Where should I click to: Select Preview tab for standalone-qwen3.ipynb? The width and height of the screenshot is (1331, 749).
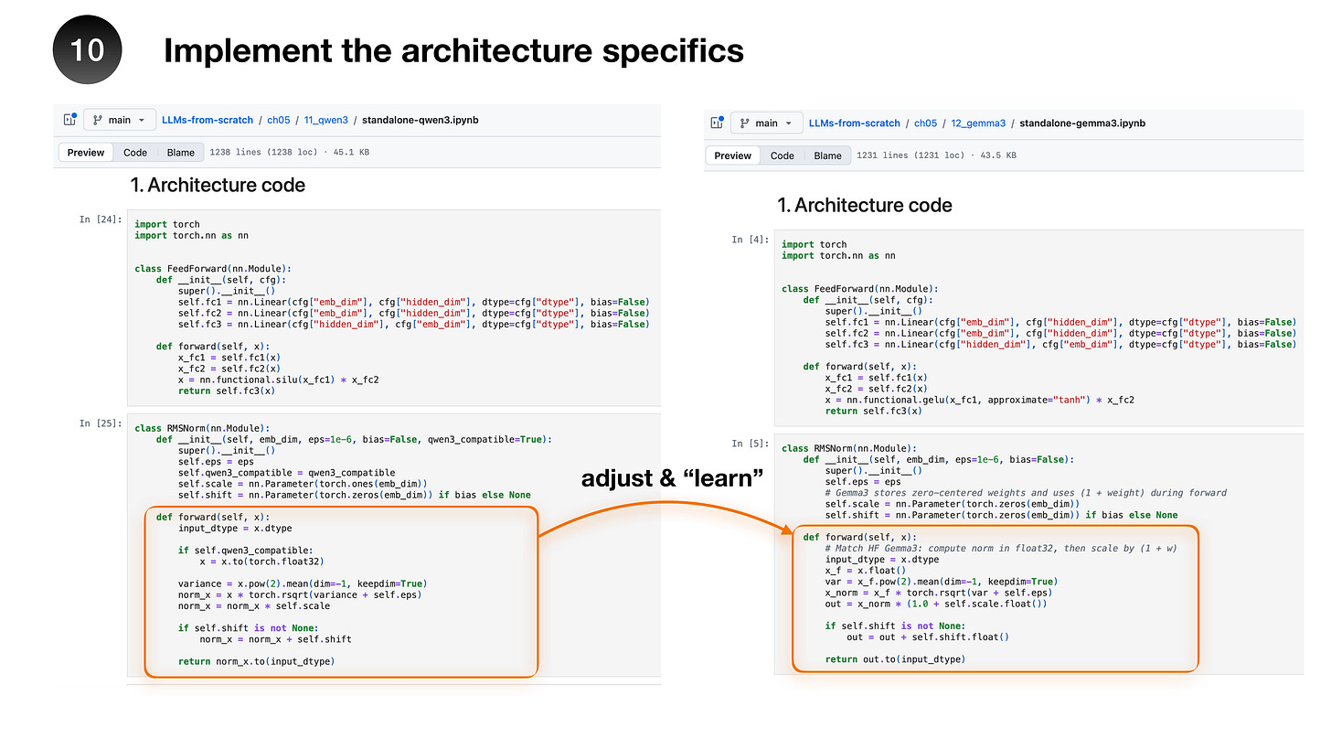(x=86, y=153)
